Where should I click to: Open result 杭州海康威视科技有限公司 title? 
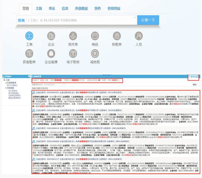click(x=87, y=159)
